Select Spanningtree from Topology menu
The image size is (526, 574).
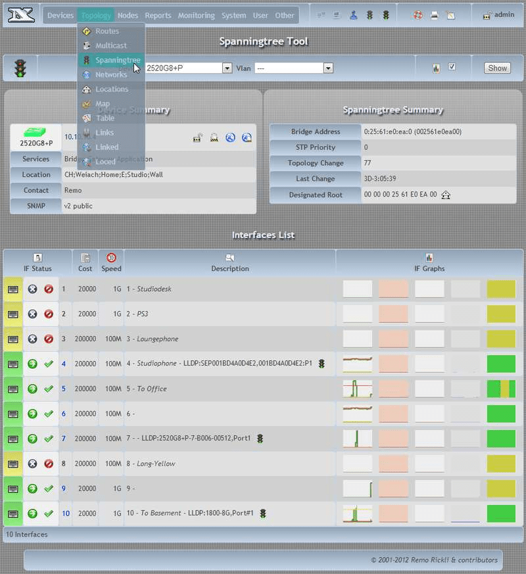coord(117,60)
